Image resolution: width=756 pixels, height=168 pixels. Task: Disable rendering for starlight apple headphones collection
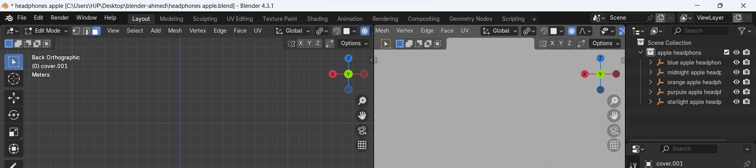point(747,102)
